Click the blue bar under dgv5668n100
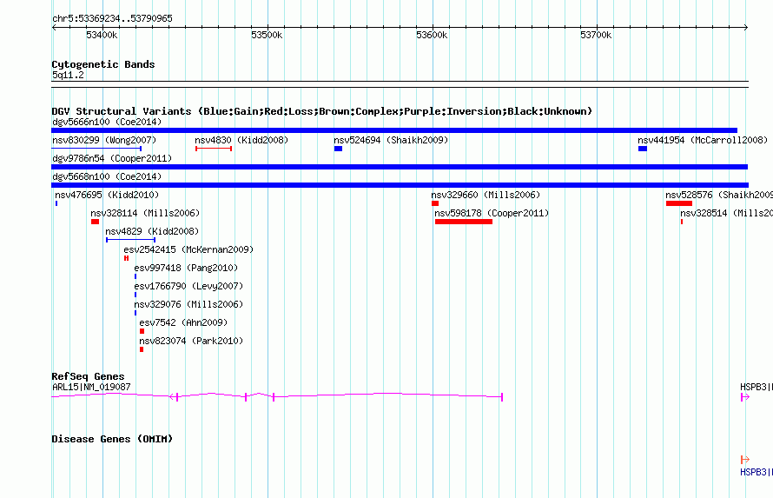Viewport: 773px width, 498px height. pos(400,185)
